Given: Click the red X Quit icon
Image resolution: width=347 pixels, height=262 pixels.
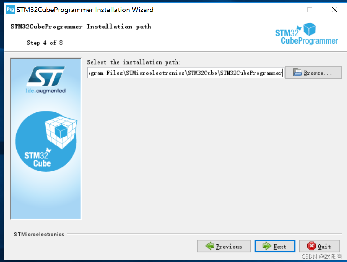Looking at the screenshot, I should (x=312, y=246).
